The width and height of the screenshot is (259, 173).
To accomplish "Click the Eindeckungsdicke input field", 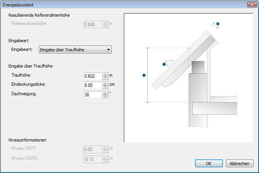I will coord(93,85).
